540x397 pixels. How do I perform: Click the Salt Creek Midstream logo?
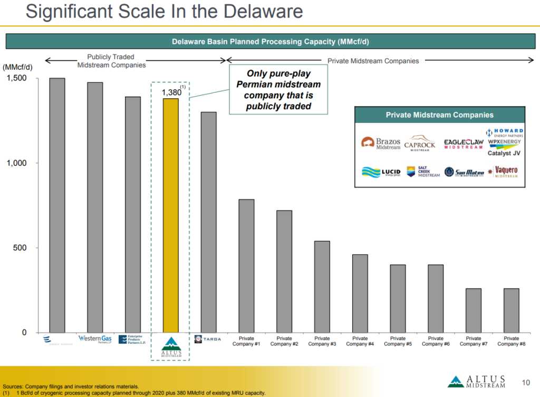(423, 172)
